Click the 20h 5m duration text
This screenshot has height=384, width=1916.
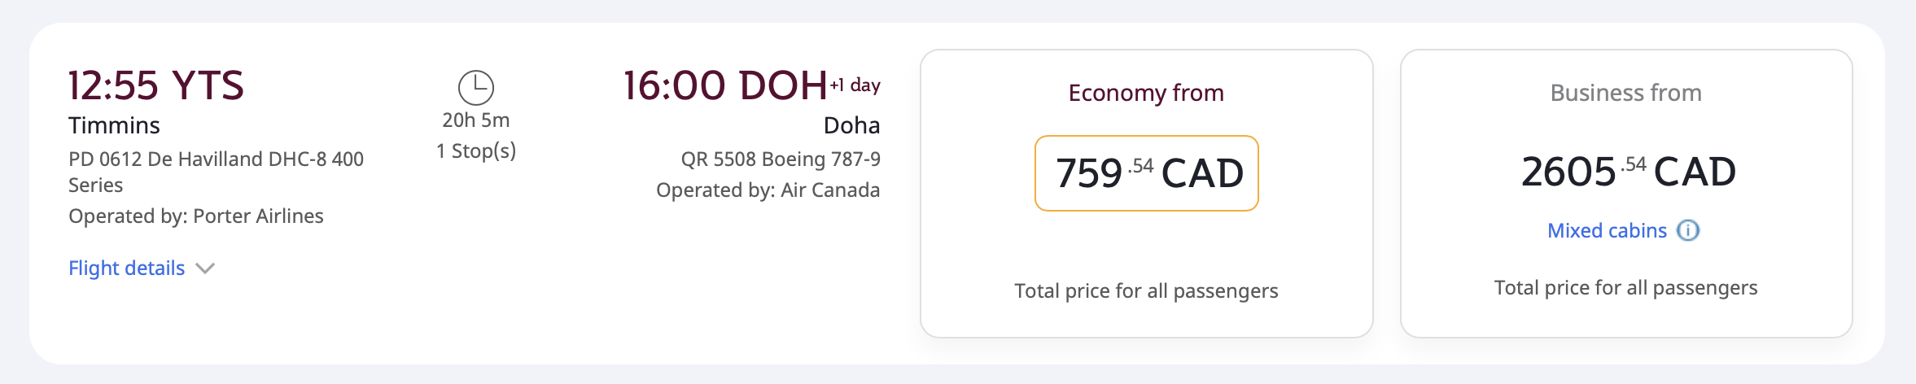(x=476, y=120)
